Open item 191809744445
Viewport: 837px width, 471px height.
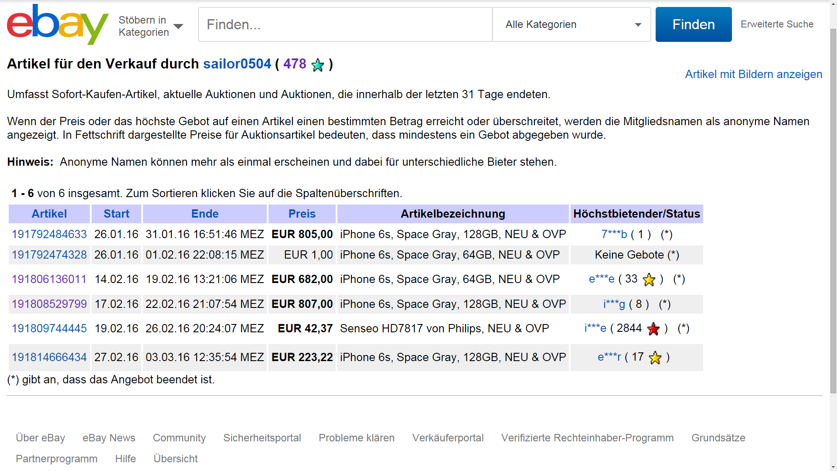[x=49, y=328]
